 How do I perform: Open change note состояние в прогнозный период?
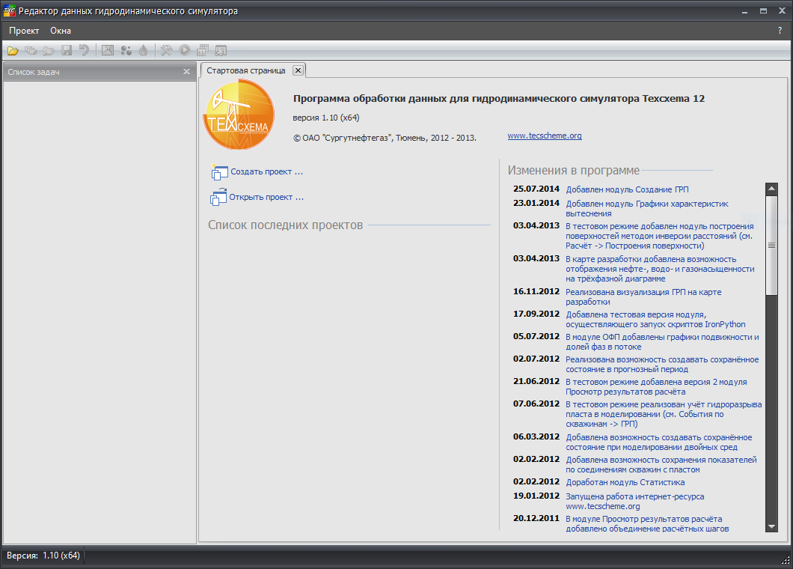tap(662, 364)
